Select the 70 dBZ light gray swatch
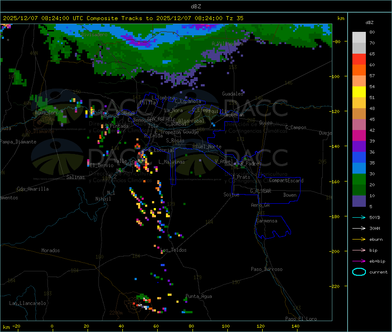This screenshot has width=392, height=332. click(x=359, y=38)
